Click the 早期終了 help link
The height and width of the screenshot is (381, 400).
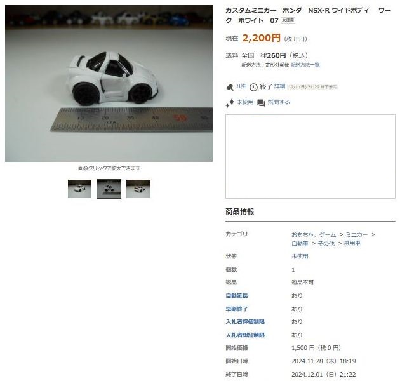237,309
